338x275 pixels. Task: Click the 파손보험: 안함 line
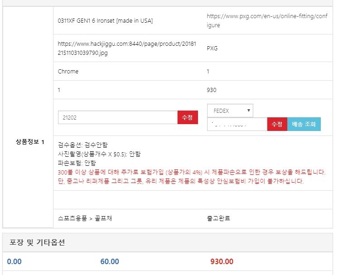[77, 163]
